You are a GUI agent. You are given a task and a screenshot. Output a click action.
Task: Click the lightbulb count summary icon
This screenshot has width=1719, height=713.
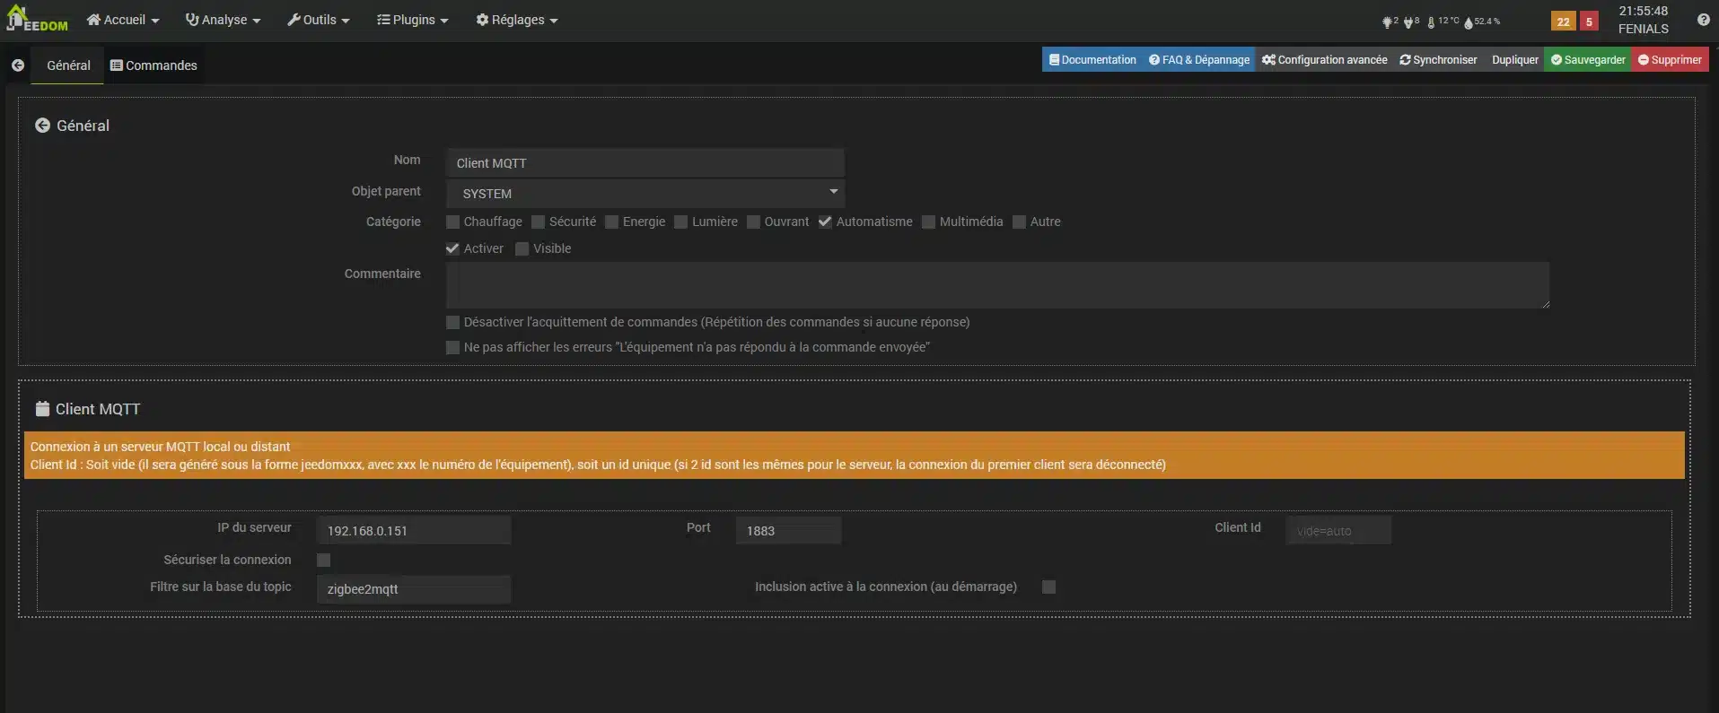[1390, 22]
